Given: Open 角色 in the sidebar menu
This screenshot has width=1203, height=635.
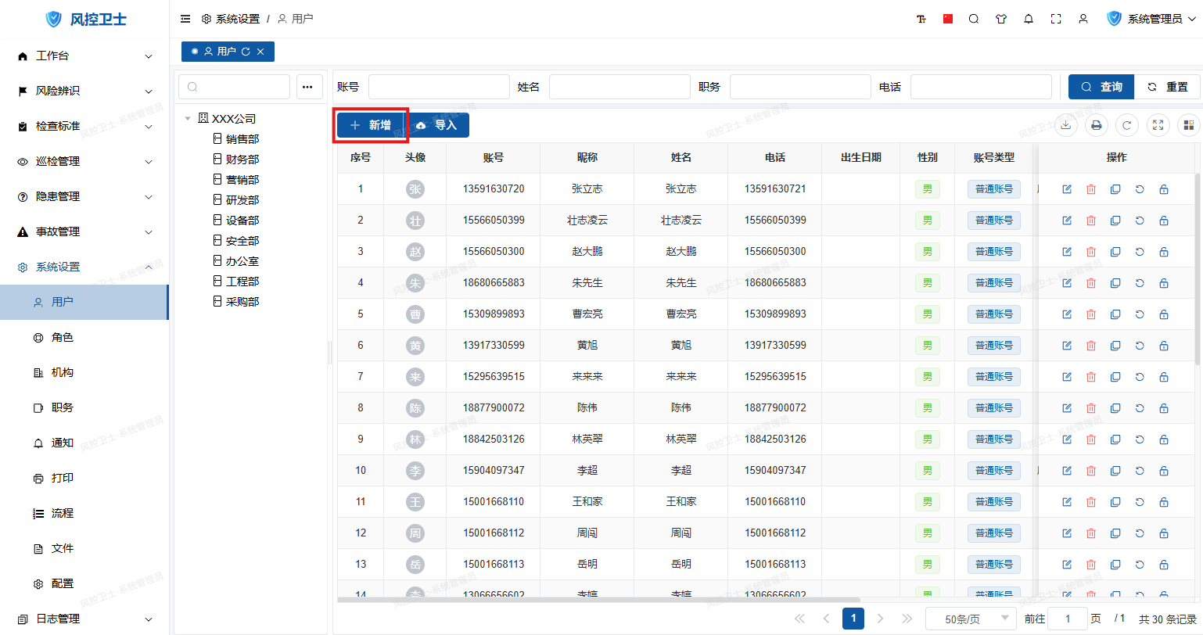Looking at the screenshot, I should [x=63, y=337].
